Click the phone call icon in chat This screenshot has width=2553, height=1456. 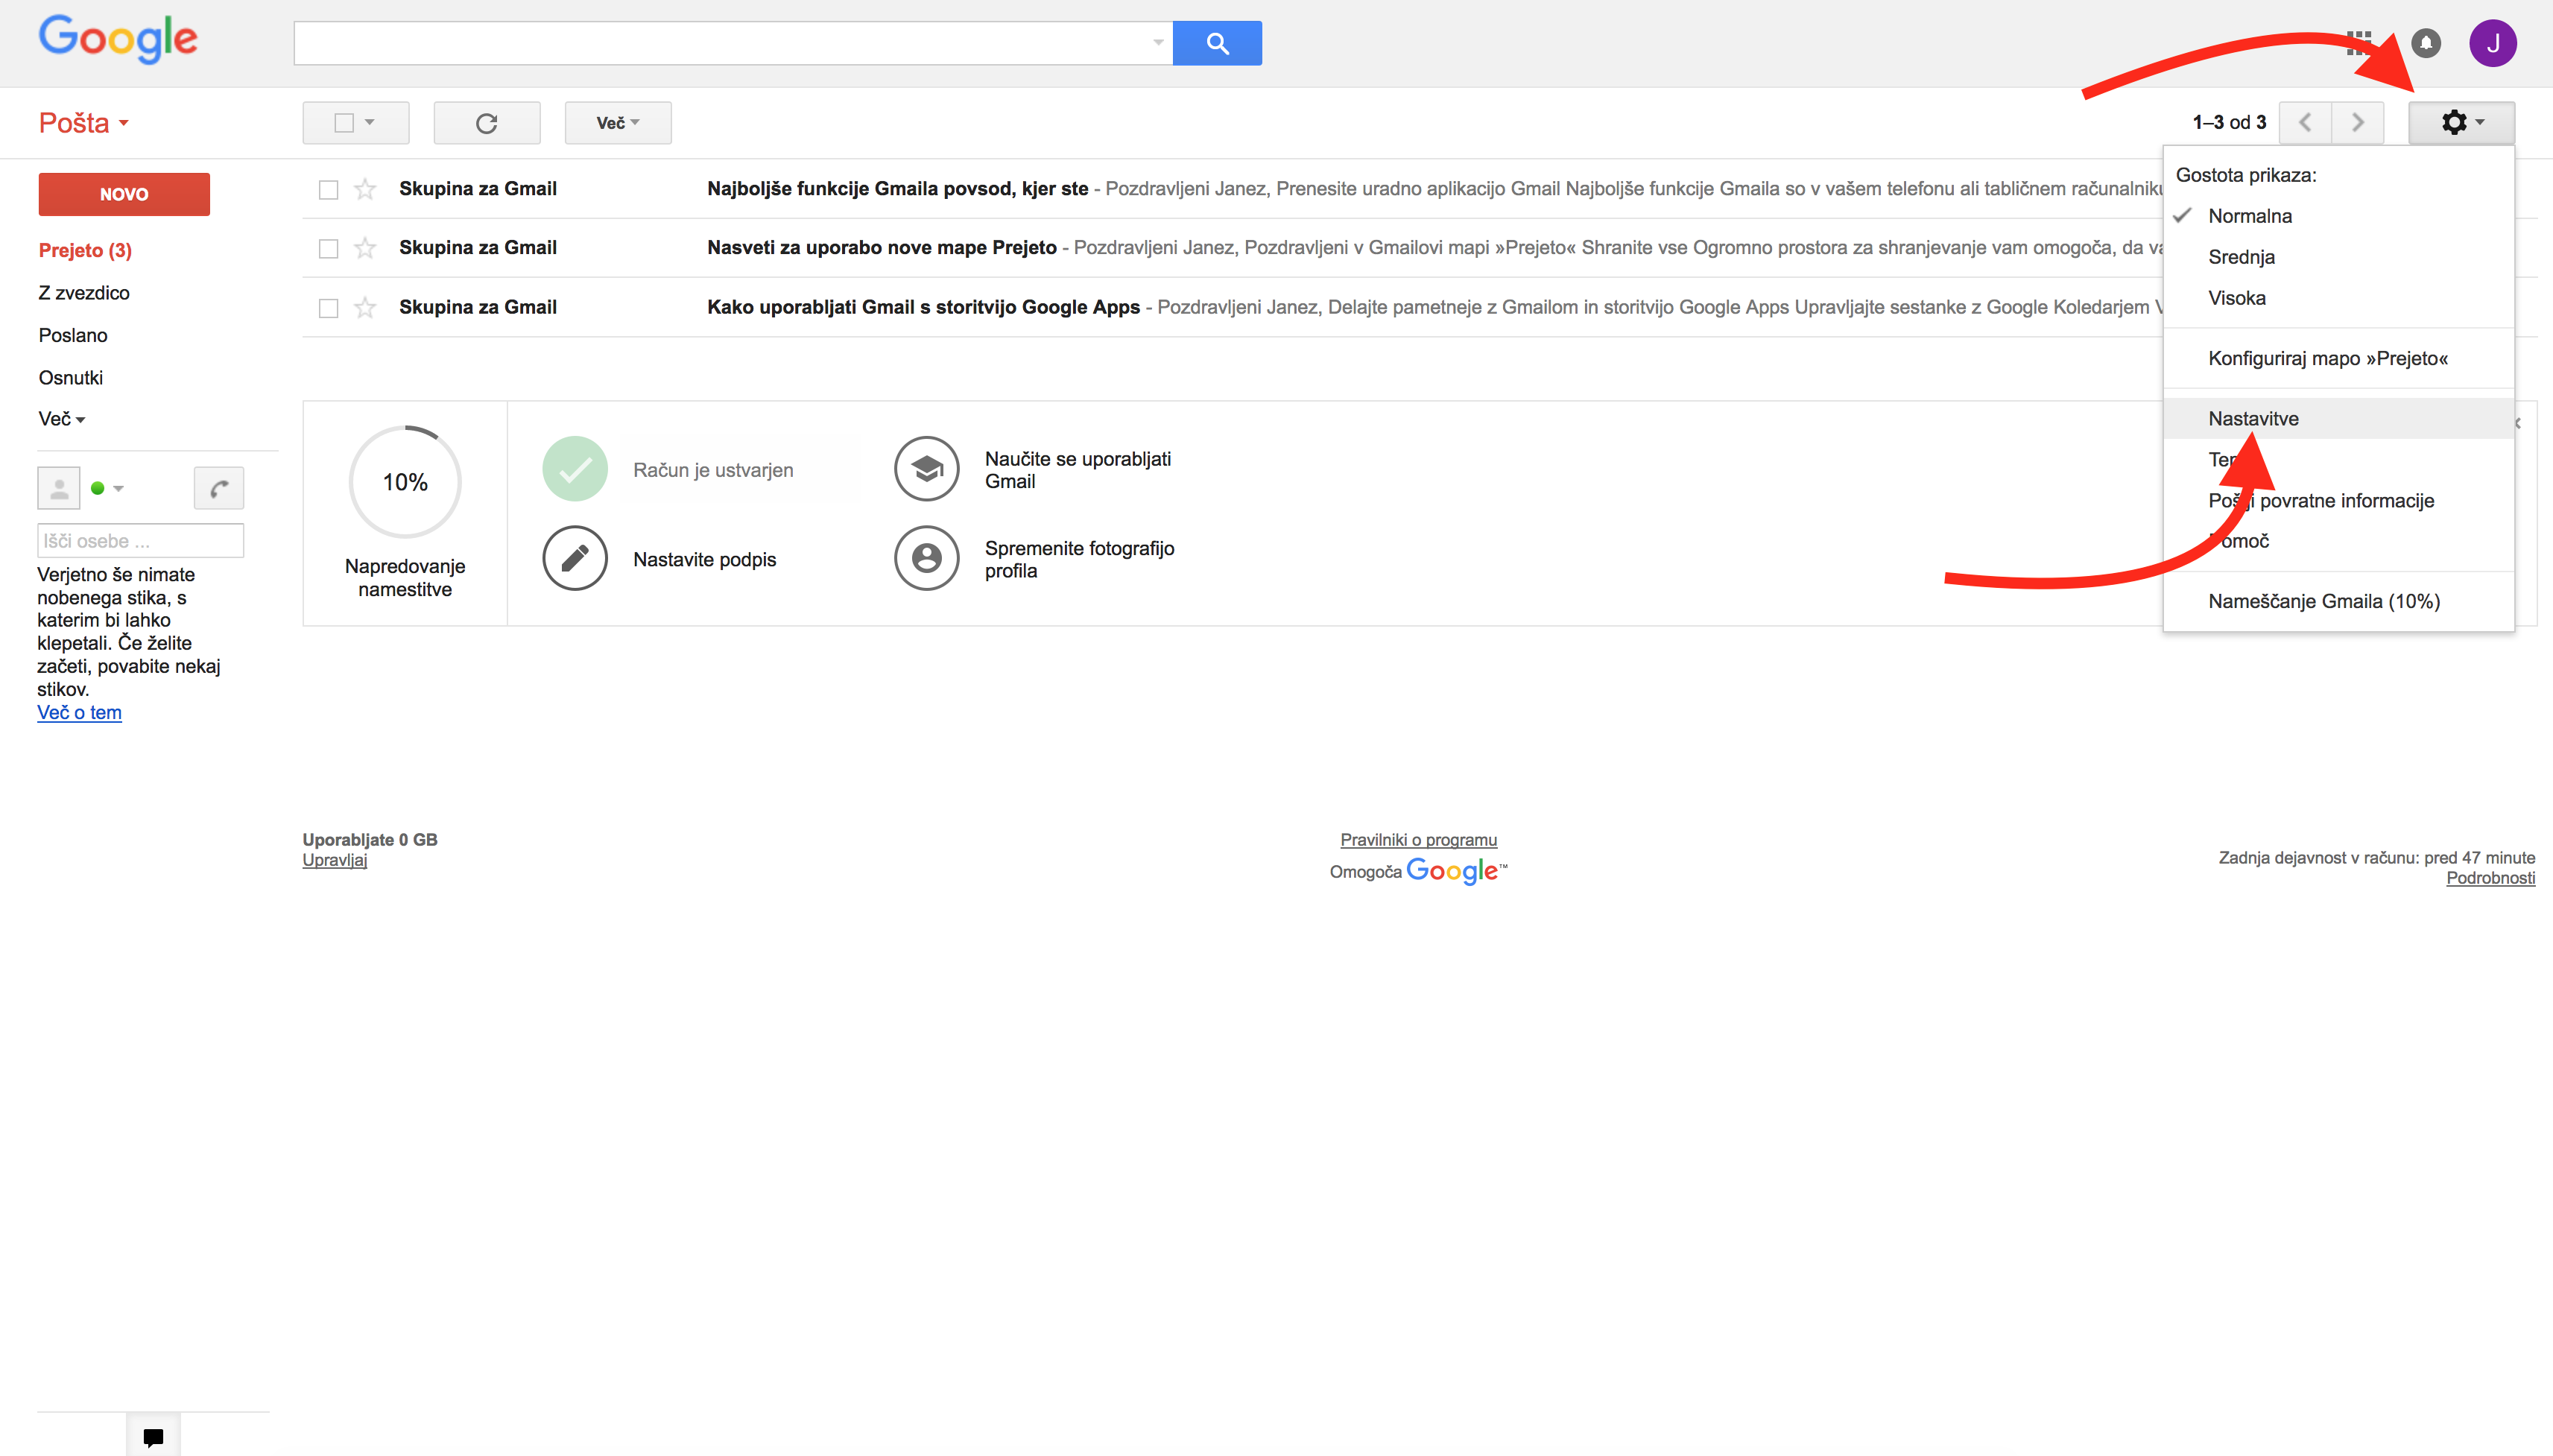coord(219,488)
